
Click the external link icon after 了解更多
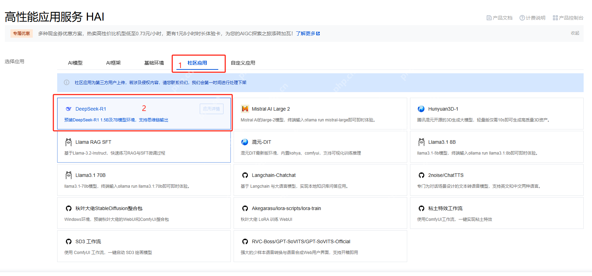[318, 33]
